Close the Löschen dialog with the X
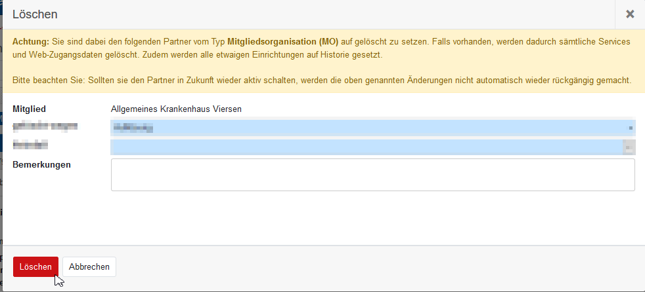Image resolution: width=645 pixels, height=292 pixels. [629, 14]
